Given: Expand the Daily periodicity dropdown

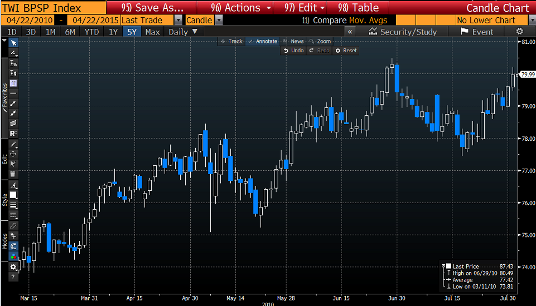Looking at the screenshot, I should coord(183,32).
